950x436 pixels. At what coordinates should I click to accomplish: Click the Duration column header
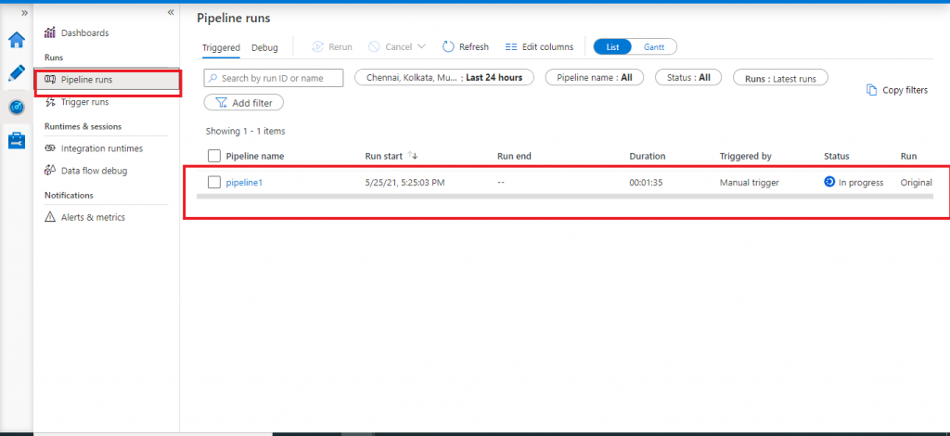click(x=647, y=156)
